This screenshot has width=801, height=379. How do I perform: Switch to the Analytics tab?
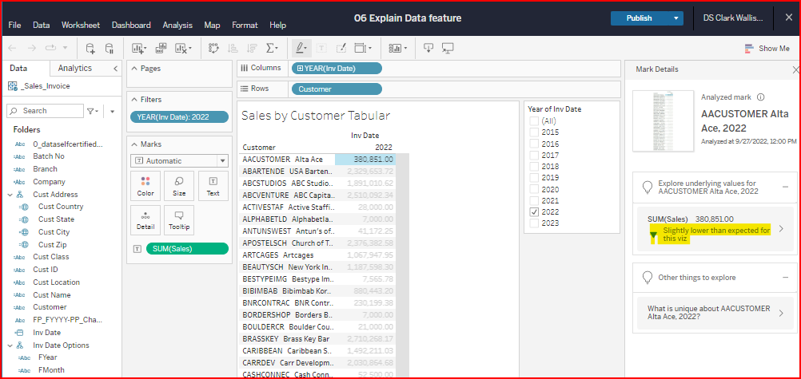point(75,69)
